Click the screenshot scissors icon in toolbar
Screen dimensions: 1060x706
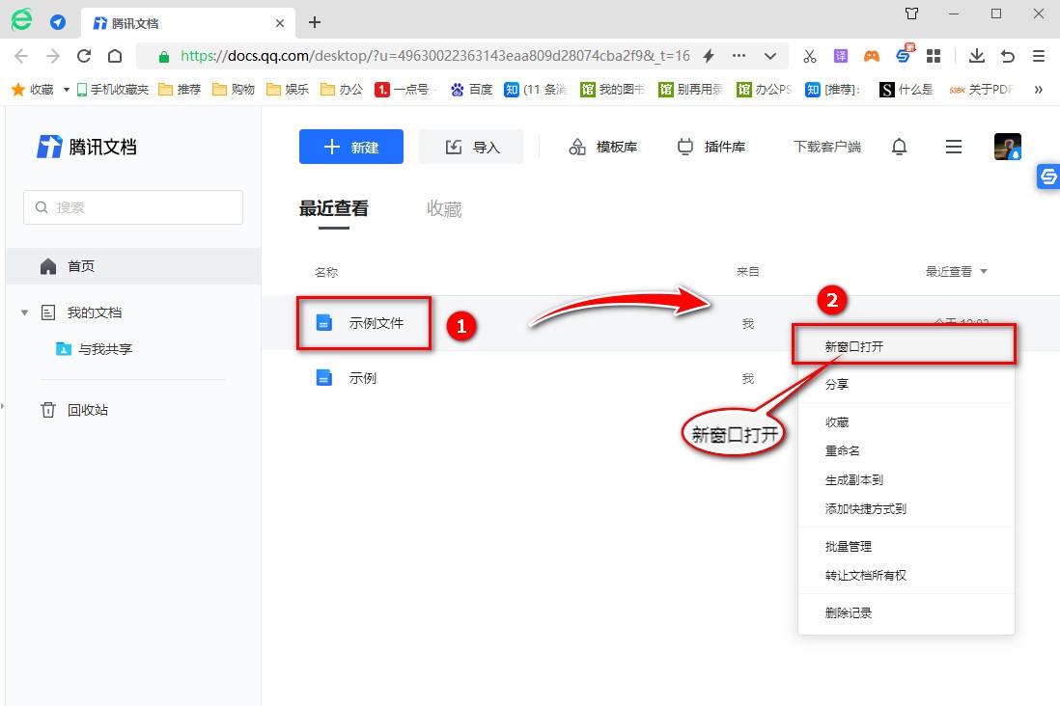[809, 56]
